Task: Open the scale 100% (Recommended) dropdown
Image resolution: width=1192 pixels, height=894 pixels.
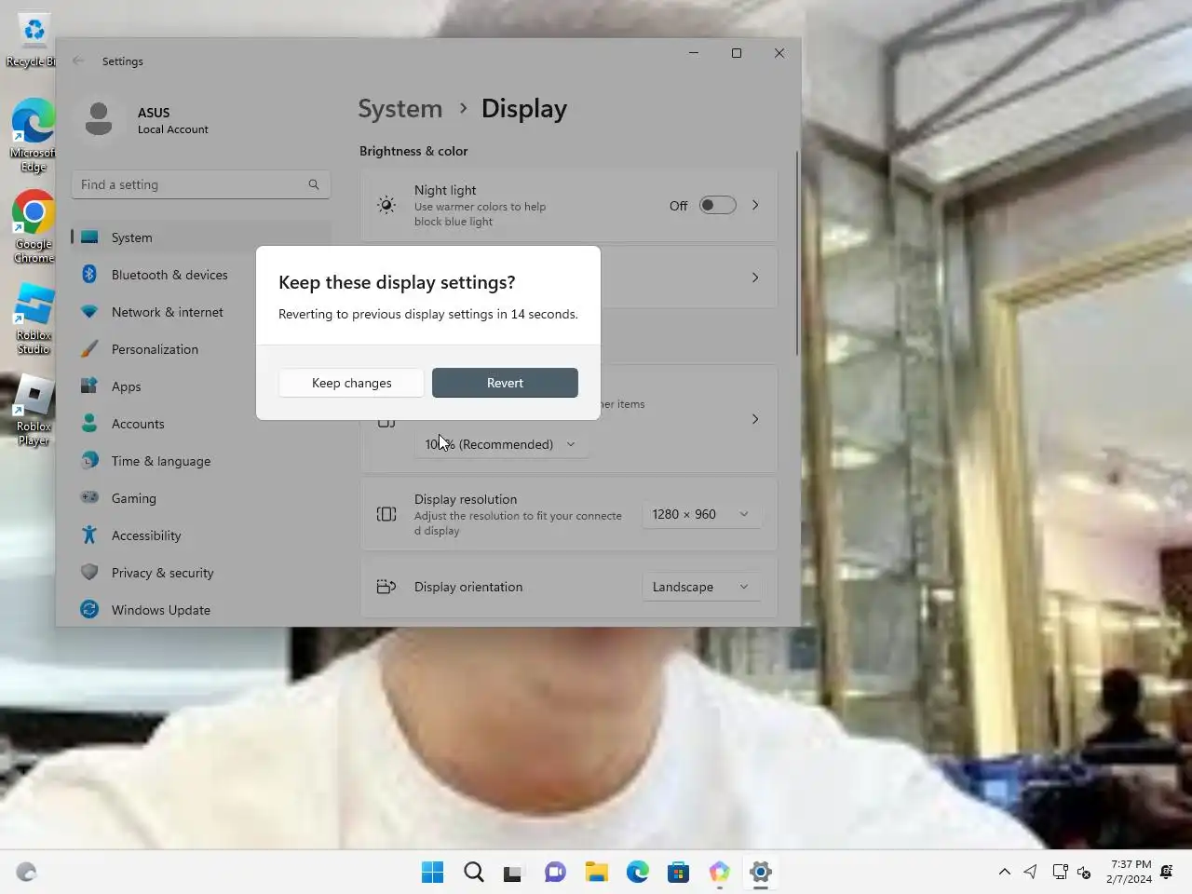Action: point(501,444)
